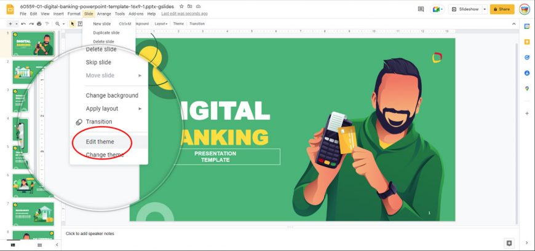This screenshot has height=251, width=535.
Task: Open the Format menu
Action: point(74,14)
